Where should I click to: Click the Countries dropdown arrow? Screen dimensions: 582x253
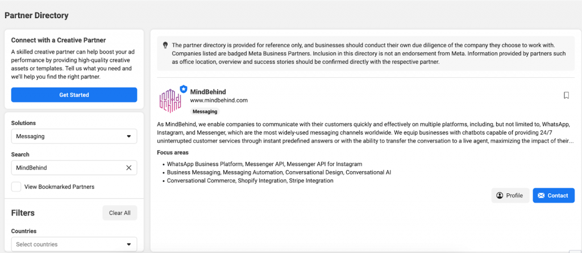coord(128,244)
